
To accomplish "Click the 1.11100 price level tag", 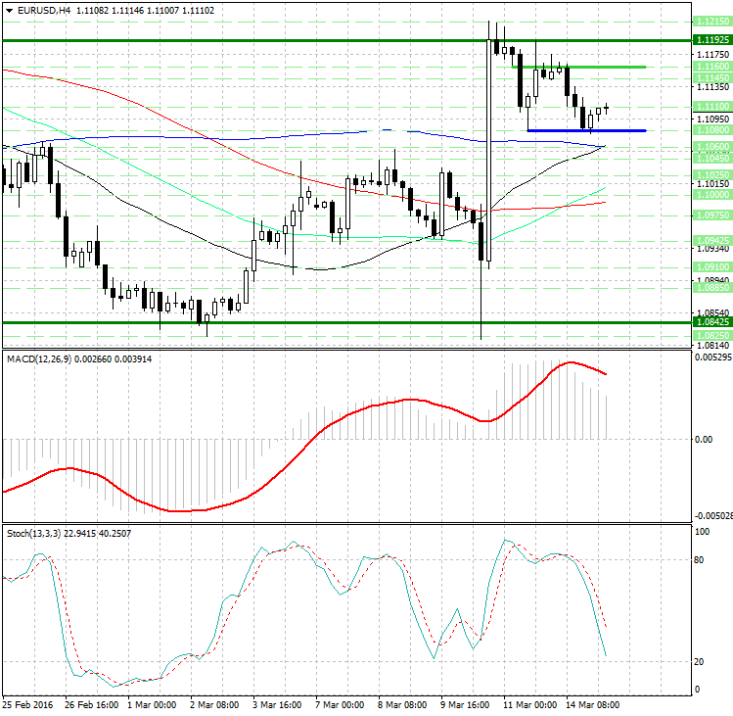I will (712, 107).
